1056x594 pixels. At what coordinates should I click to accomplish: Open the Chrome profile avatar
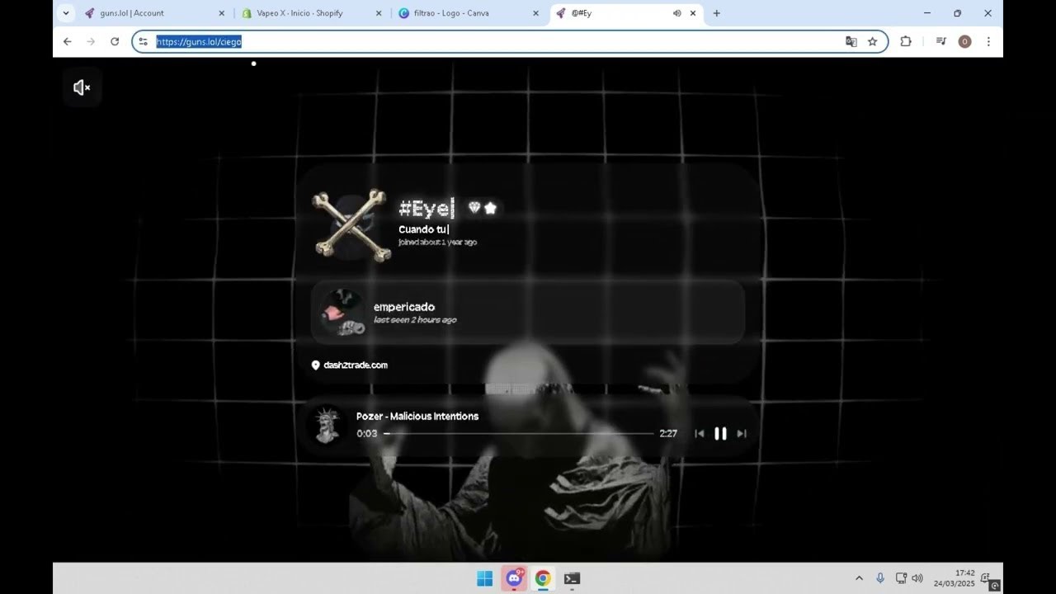(x=964, y=41)
